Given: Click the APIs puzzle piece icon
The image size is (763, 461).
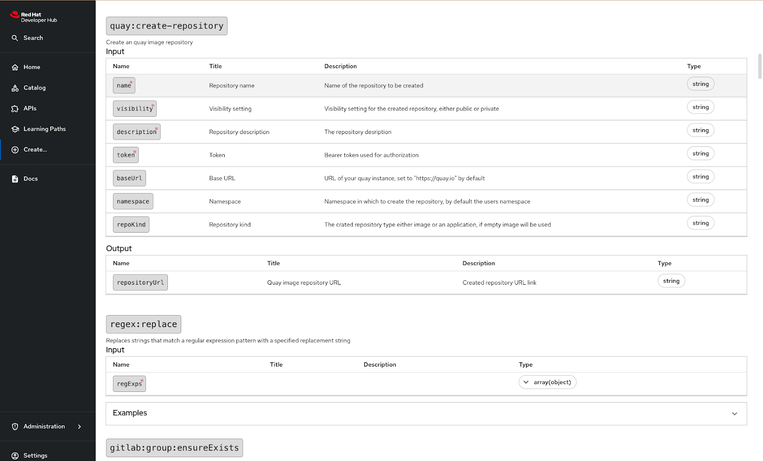Looking at the screenshot, I should 15,109.
